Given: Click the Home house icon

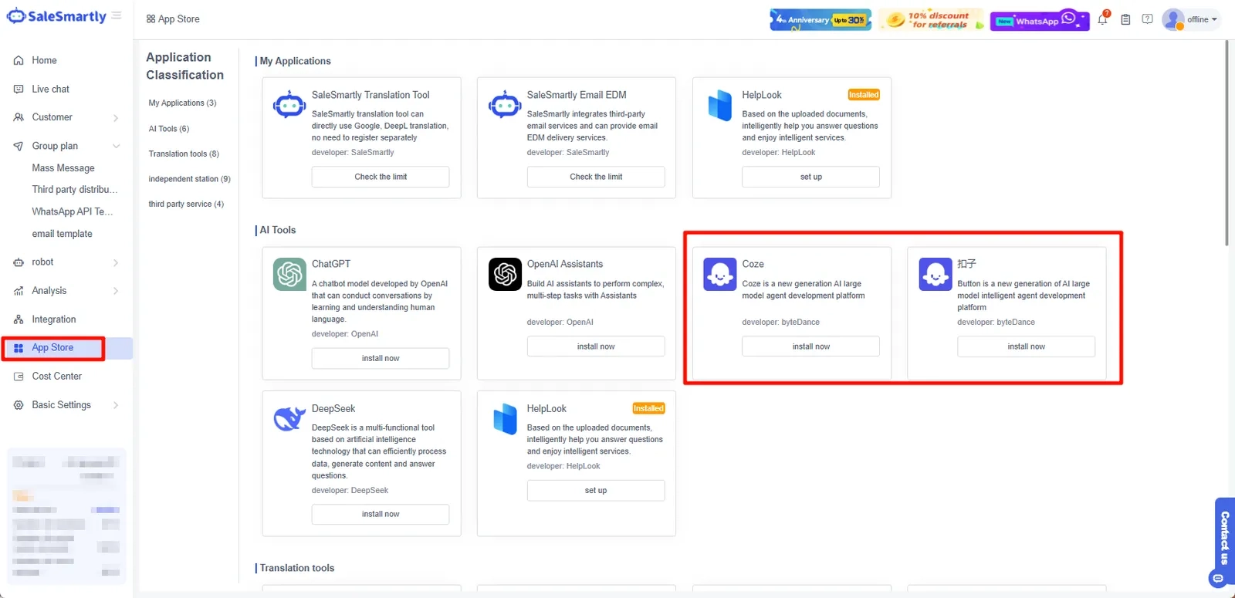Looking at the screenshot, I should pyautogui.click(x=19, y=60).
